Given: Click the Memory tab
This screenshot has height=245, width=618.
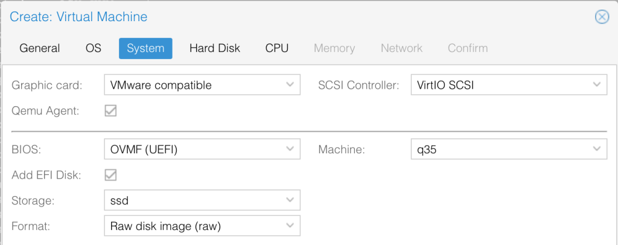Looking at the screenshot, I should tap(334, 48).
